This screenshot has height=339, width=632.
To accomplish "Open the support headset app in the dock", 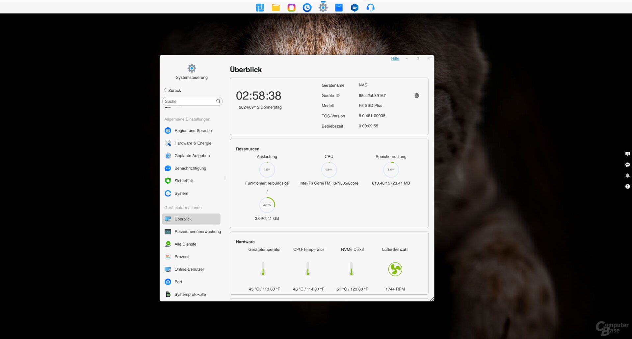I will pyautogui.click(x=370, y=7).
